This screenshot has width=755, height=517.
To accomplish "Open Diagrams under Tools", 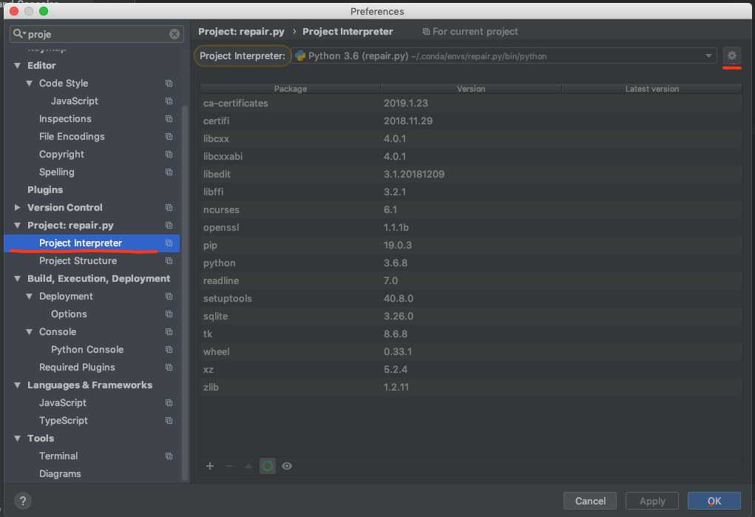I will (60, 473).
